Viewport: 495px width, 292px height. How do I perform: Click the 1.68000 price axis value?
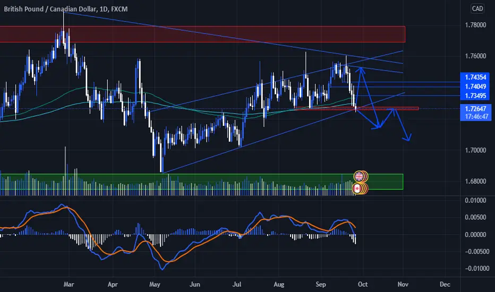[475, 182]
